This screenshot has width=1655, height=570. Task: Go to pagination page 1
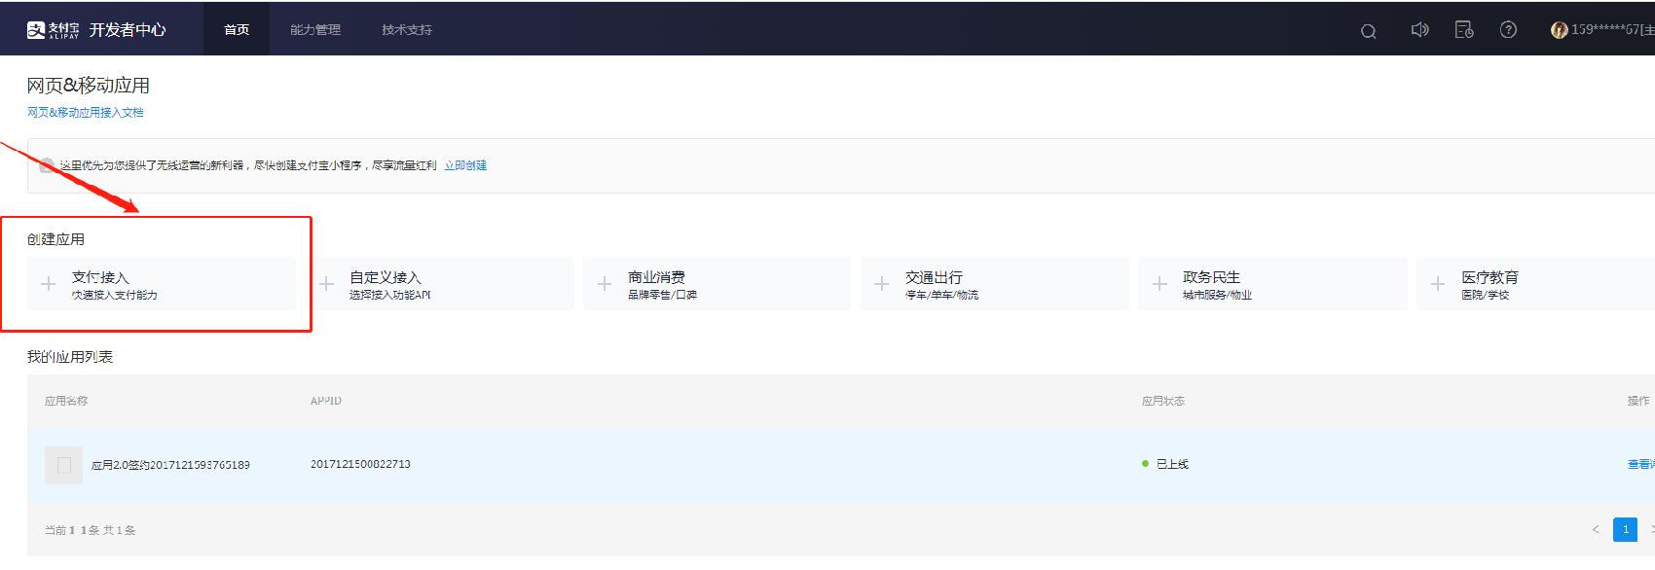coord(1625,529)
